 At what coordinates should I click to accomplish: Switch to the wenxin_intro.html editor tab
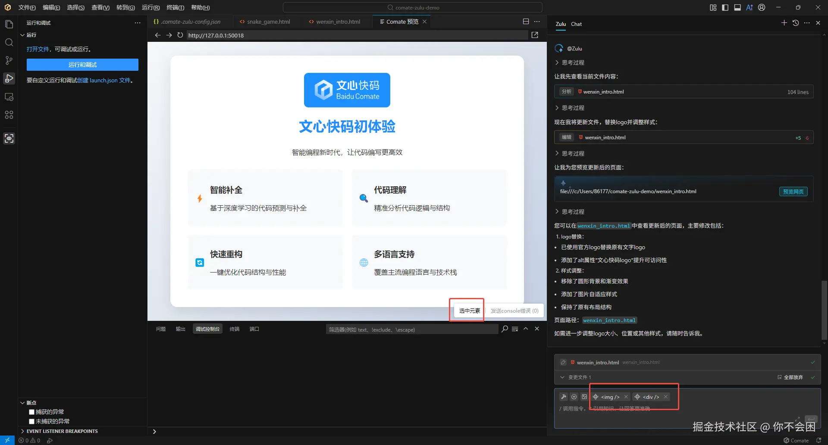point(334,22)
